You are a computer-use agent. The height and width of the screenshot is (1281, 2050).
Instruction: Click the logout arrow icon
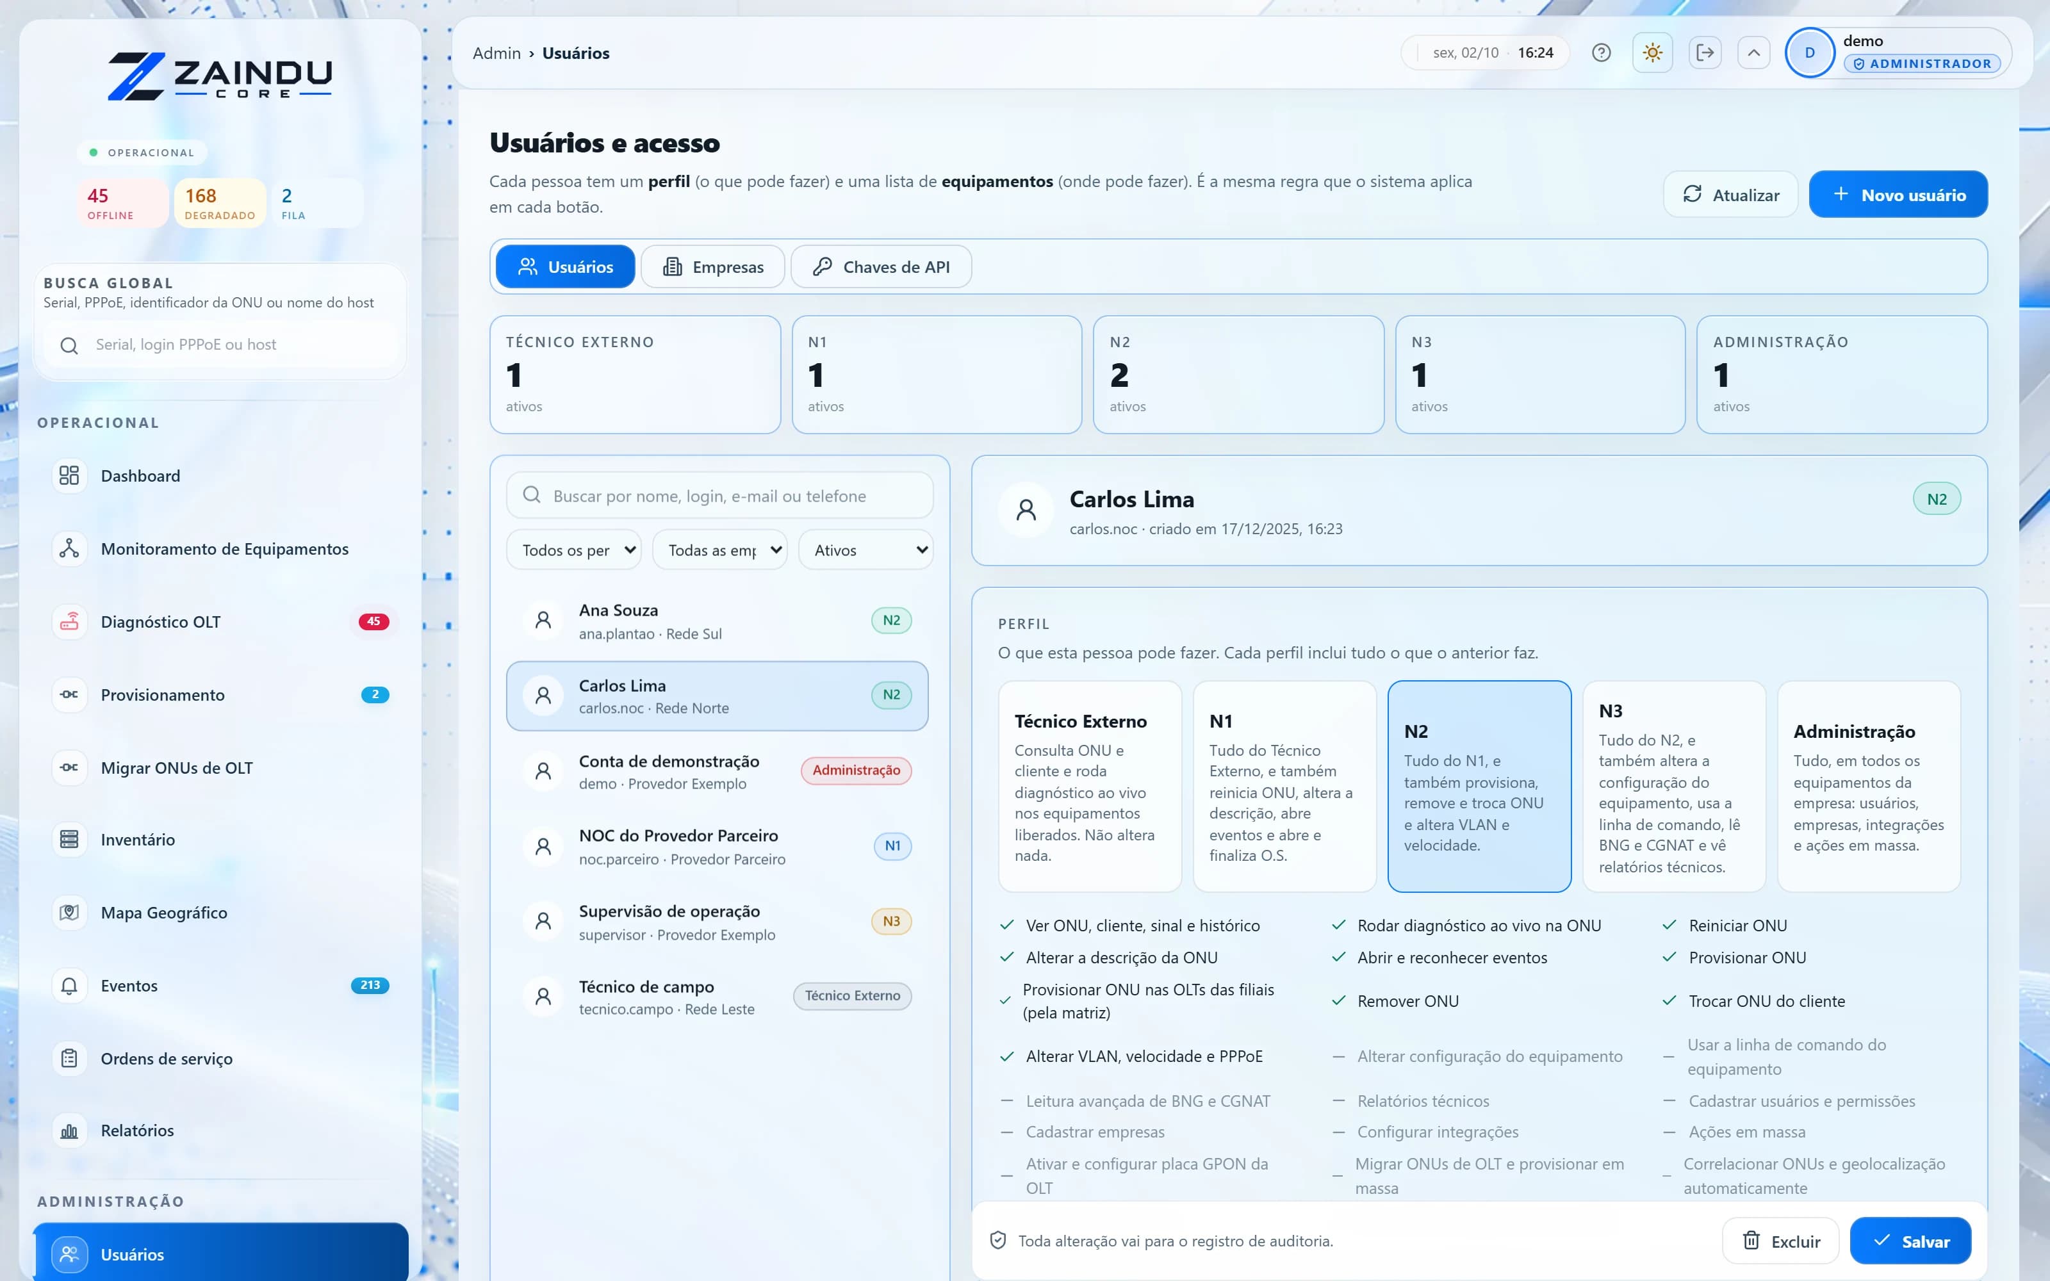click(1705, 53)
